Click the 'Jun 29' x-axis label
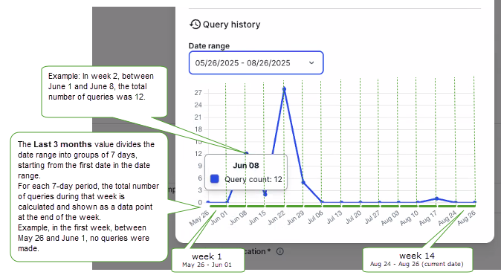 pos(295,218)
